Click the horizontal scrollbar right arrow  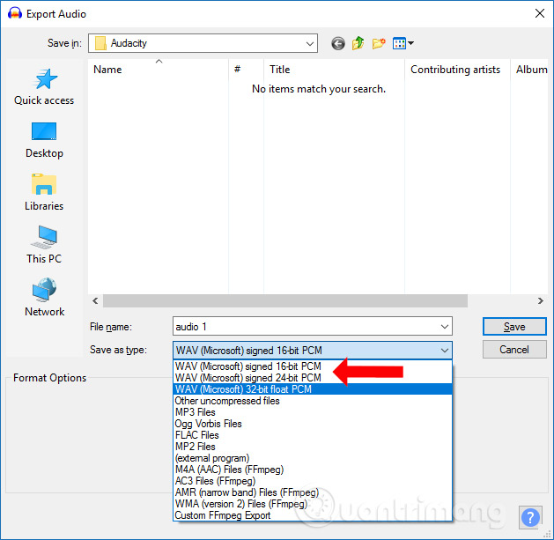click(x=541, y=300)
